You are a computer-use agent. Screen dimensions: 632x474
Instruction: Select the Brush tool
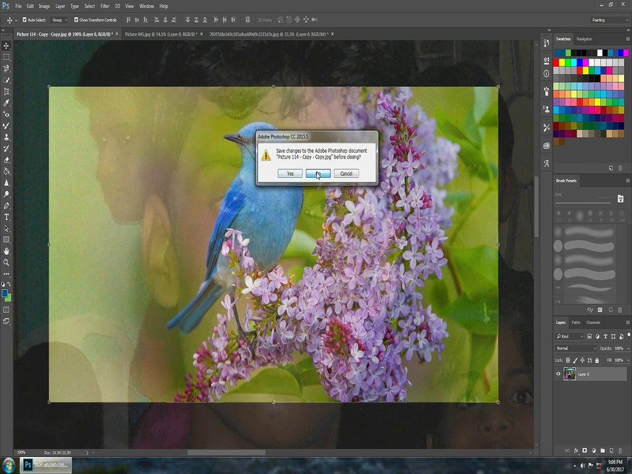click(7, 126)
